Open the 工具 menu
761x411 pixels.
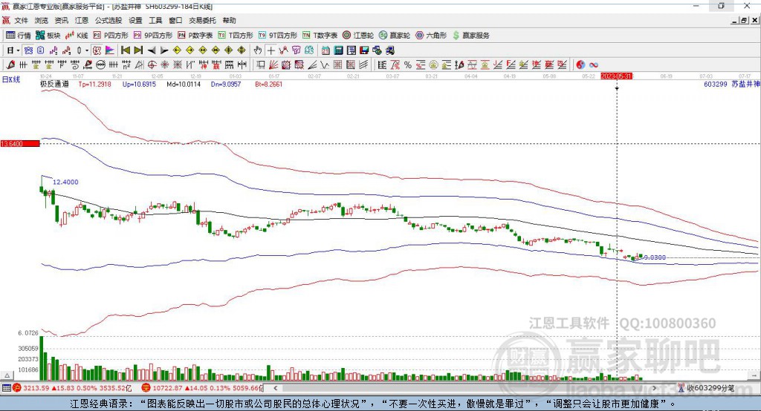pyautogui.click(x=155, y=20)
